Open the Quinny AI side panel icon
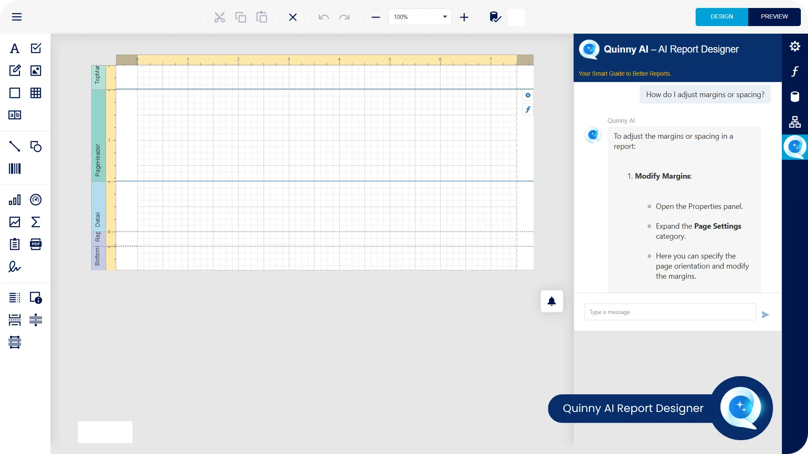 795,147
